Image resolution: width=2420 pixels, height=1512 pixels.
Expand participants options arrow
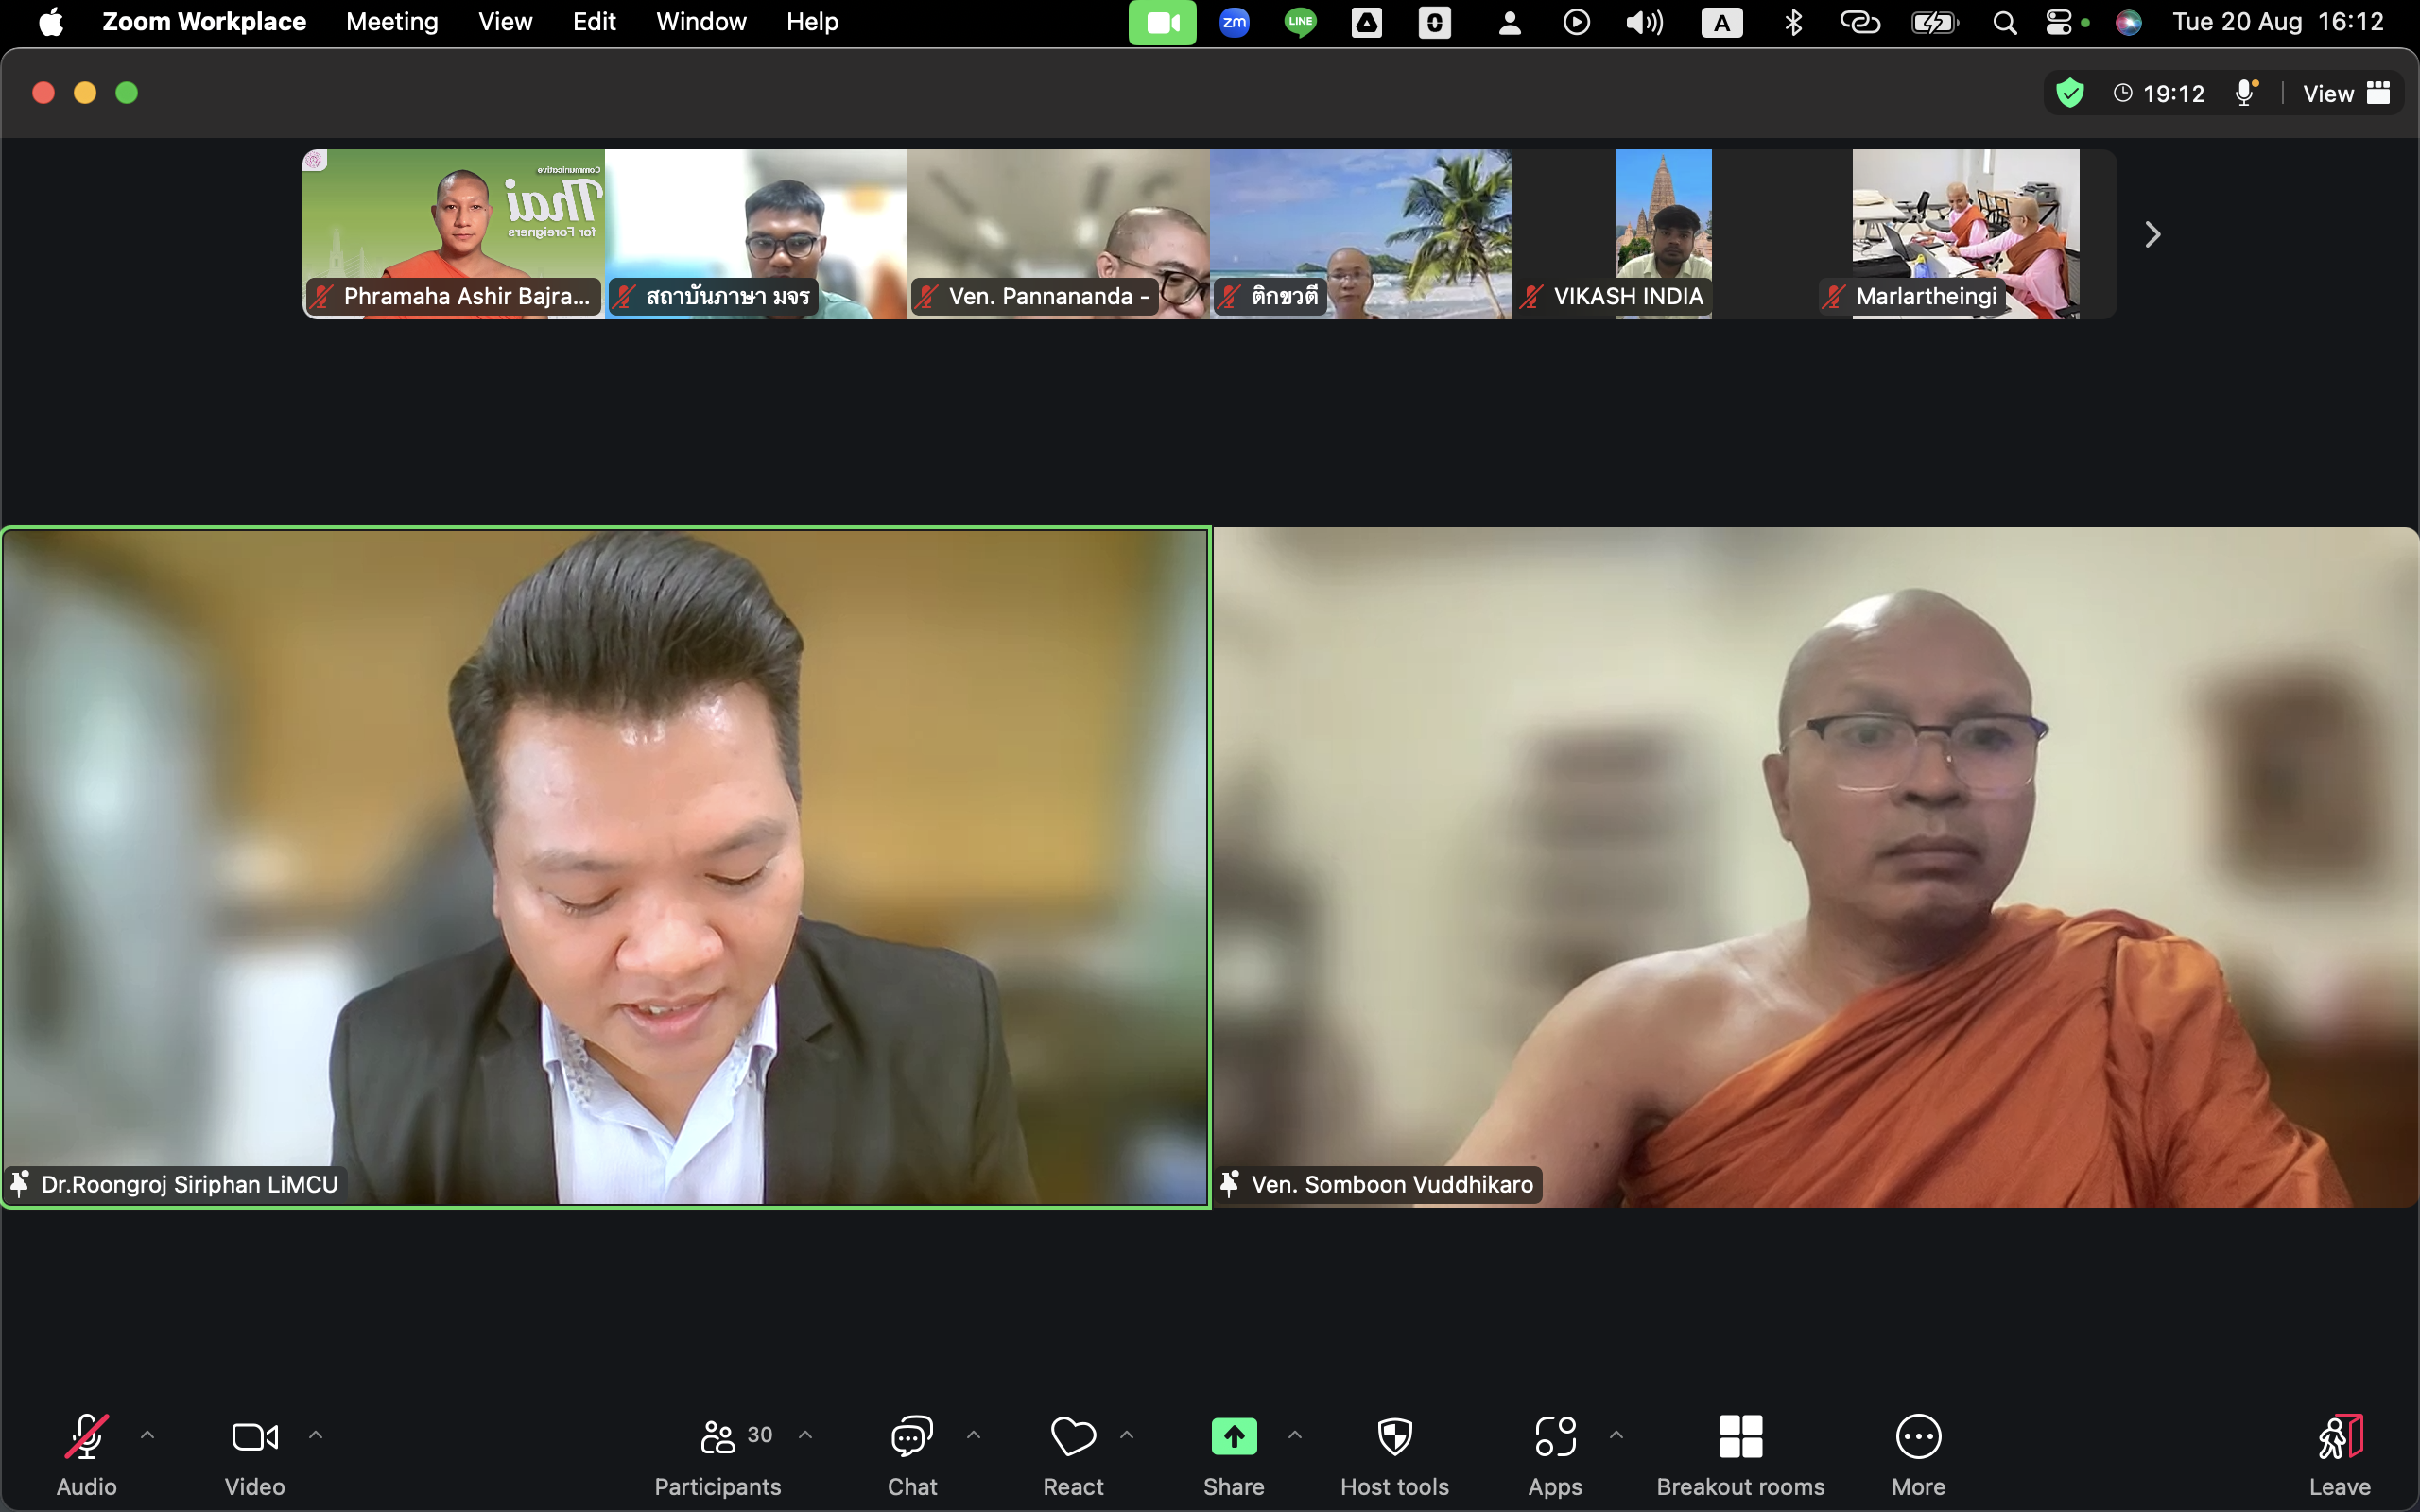pos(805,1435)
